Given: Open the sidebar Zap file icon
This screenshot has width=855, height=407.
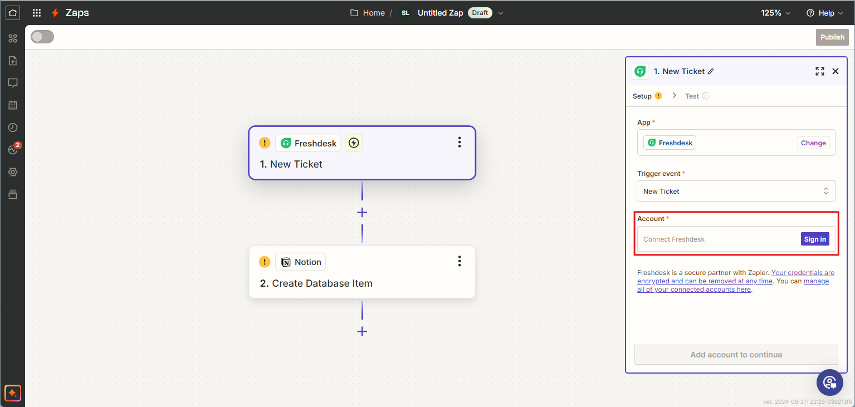Looking at the screenshot, I should [13, 61].
